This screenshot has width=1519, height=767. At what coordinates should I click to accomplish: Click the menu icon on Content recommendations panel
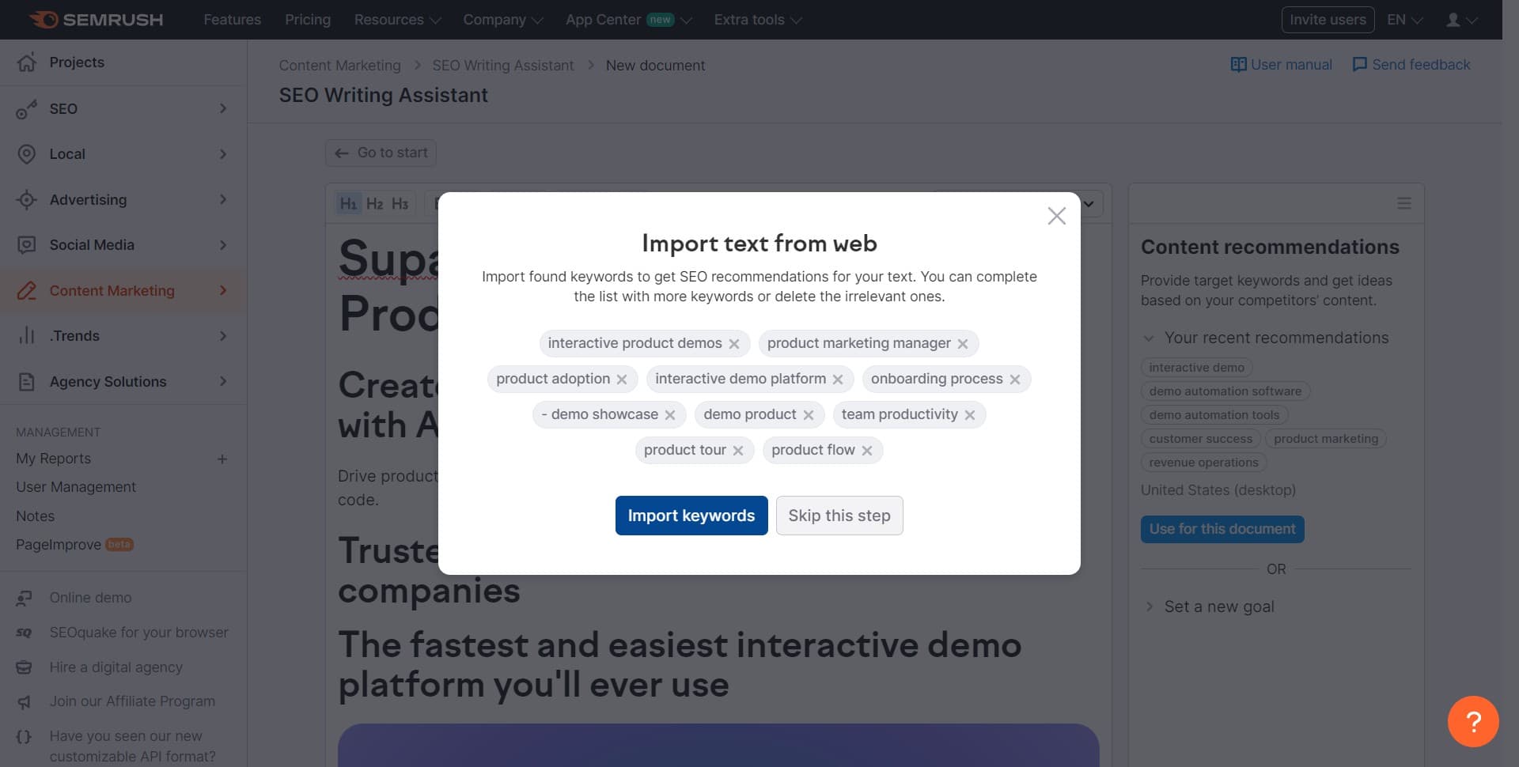(1404, 203)
